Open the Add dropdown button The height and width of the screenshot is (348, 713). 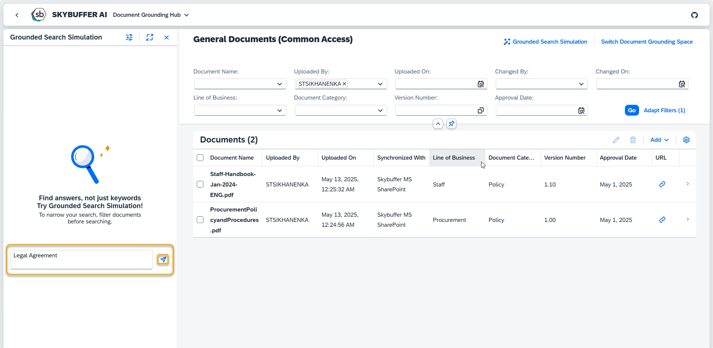click(659, 140)
